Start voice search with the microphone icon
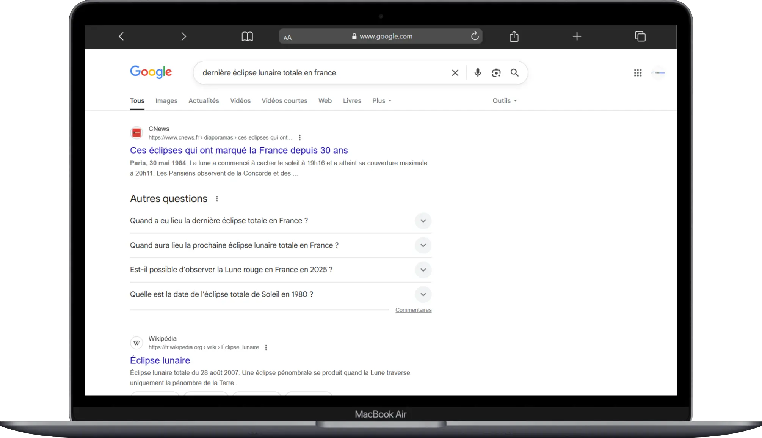762x438 pixels. [478, 72]
